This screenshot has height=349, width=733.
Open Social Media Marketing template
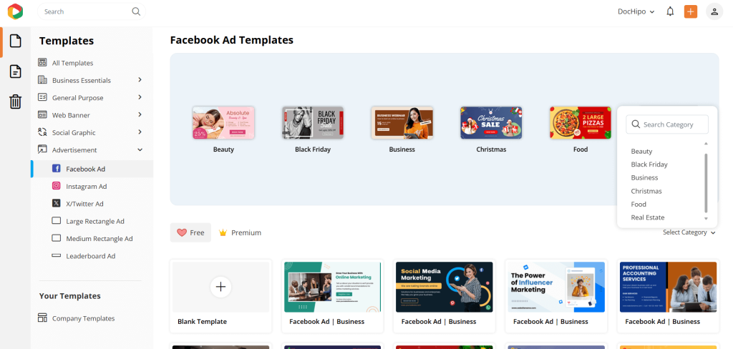444,287
